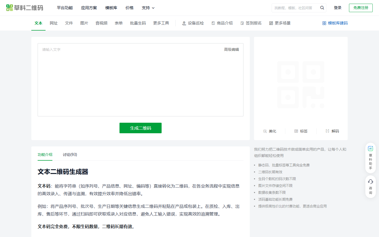Open the 价格 pricing page

[129, 8]
